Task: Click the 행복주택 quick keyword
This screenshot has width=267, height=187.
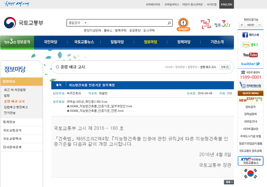Action: pyautogui.click(x=121, y=31)
